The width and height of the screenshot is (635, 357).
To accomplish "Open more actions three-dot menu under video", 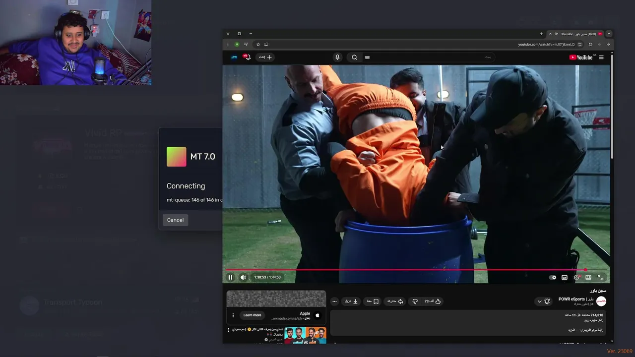I will [334, 301].
